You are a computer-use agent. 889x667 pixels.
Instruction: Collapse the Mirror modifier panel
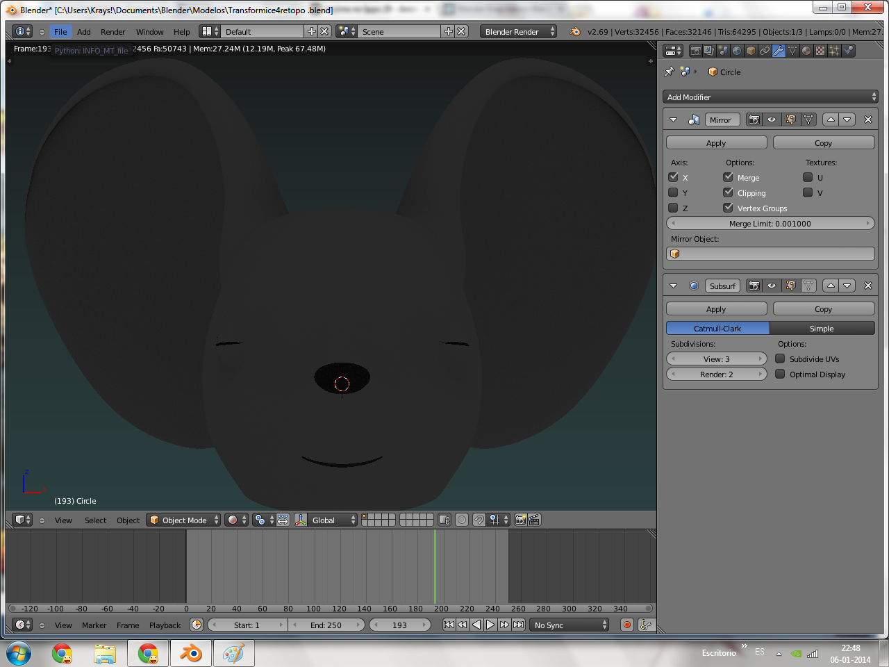click(x=673, y=120)
